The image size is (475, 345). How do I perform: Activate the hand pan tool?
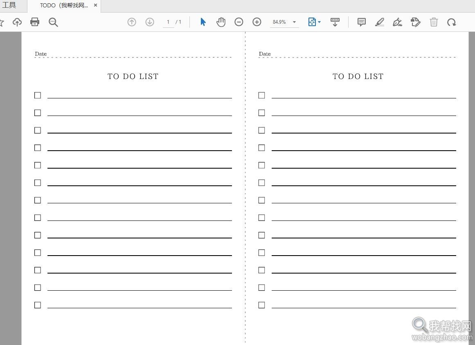(221, 22)
